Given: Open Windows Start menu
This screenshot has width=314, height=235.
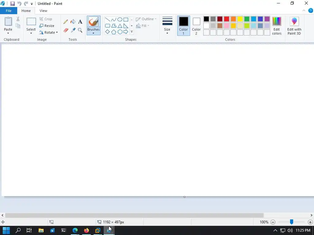Looking at the screenshot, I should tap(6, 230).
